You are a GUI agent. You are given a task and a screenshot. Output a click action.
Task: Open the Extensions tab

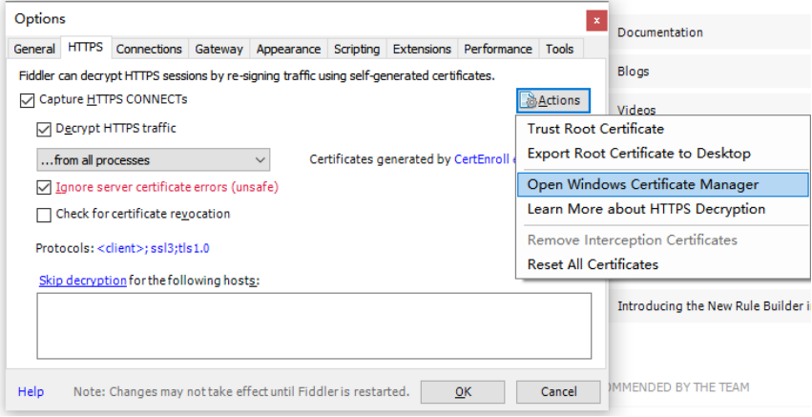click(x=422, y=49)
